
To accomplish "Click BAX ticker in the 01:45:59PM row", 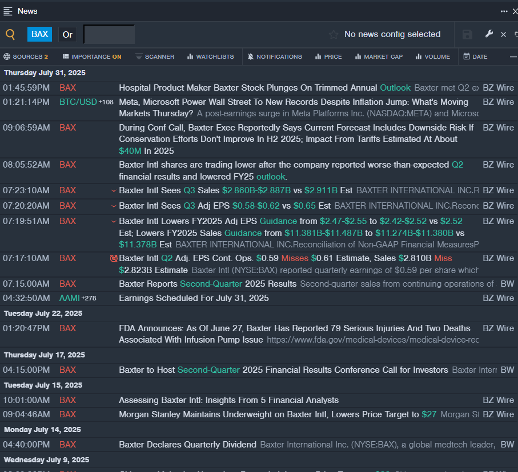I will (68, 88).
